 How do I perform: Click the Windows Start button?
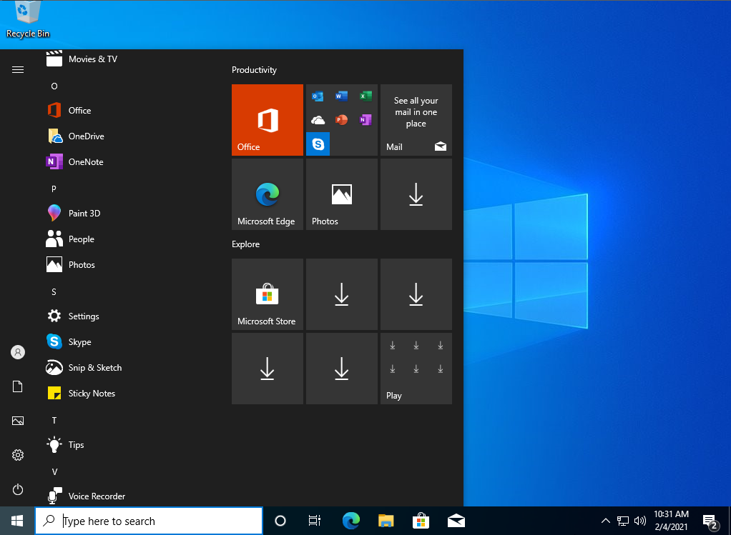click(x=17, y=521)
